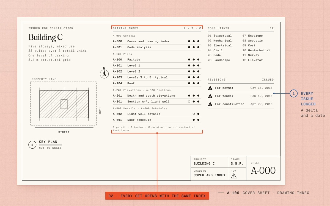Screen dimensions: 330x206
Task: Select A-601 Door schedule
Action: click(157, 120)
